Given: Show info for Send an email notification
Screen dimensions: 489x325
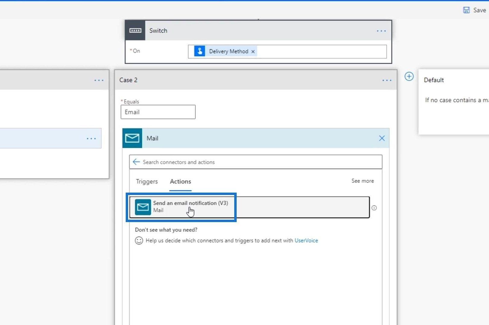Looking at the screenshot, I should pos(374,208).
